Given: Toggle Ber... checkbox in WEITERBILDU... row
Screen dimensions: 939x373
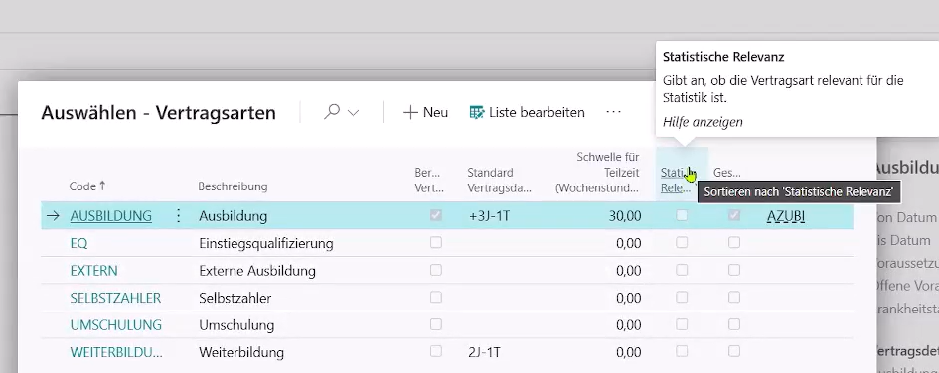Looking at the screenshot, I should pos(436,351).
